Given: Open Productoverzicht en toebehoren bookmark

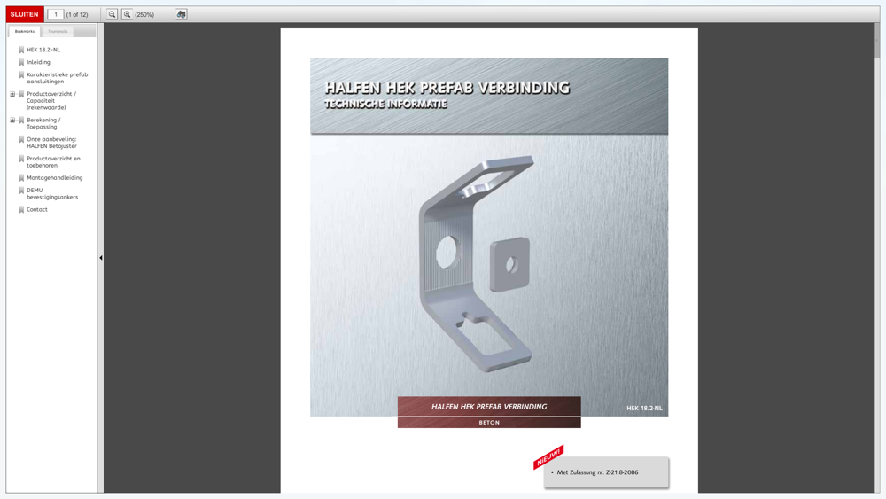Looking at the screenshot, I should [53, 161].
